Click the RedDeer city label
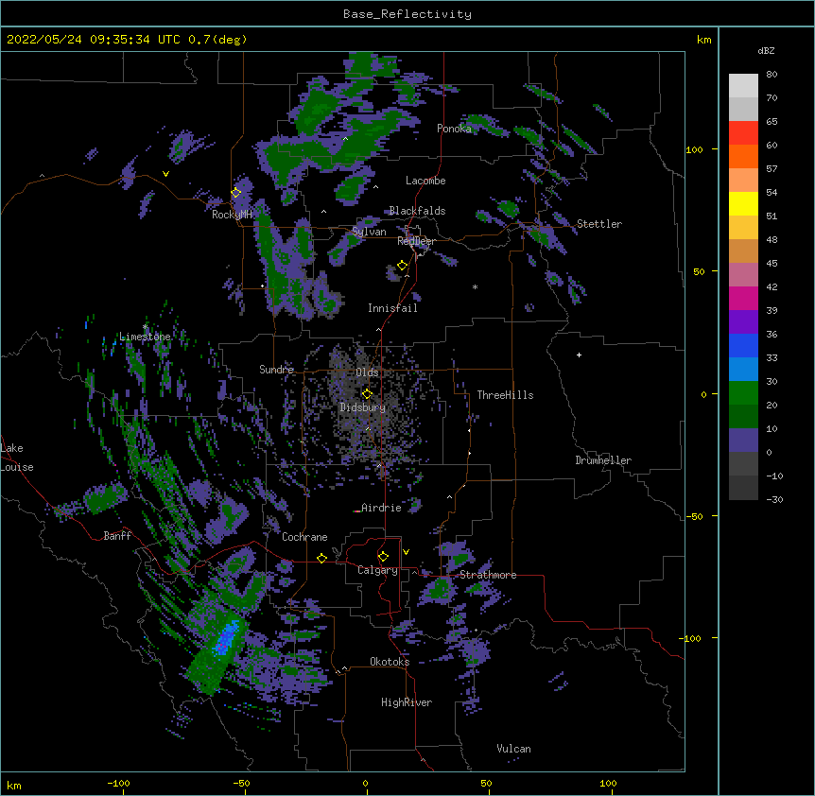815x796 pixels. tap(416, 241)
